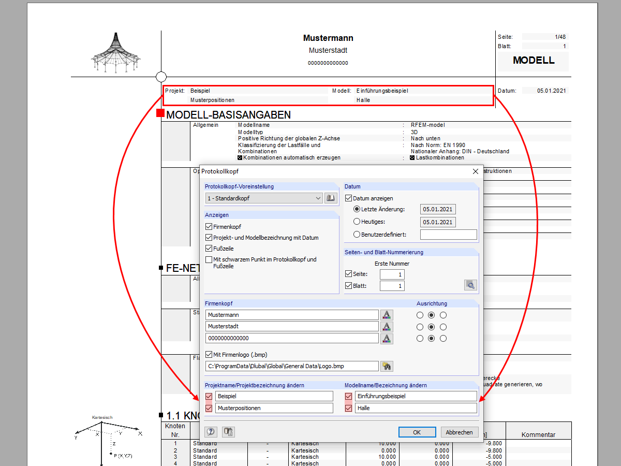The height and width of the screenshot is (466, 621).
Task: Open the dialog help button
Action: pos(211,432)
